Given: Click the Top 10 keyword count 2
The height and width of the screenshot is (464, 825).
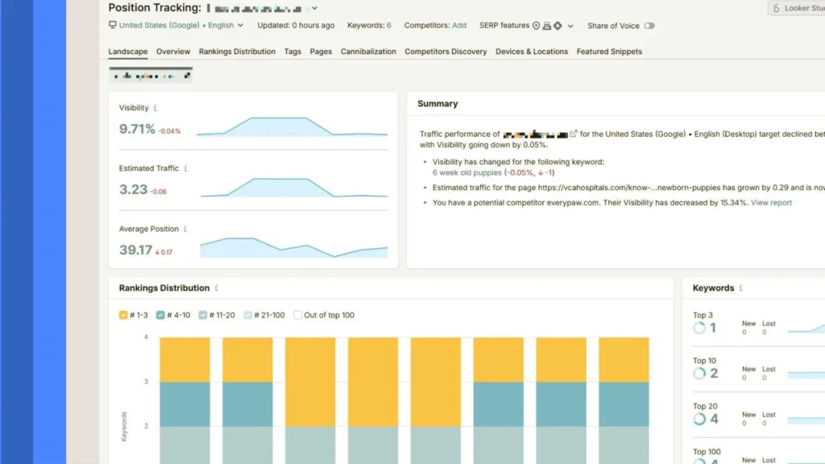Looking at the screenshot, I should [714, 374].
